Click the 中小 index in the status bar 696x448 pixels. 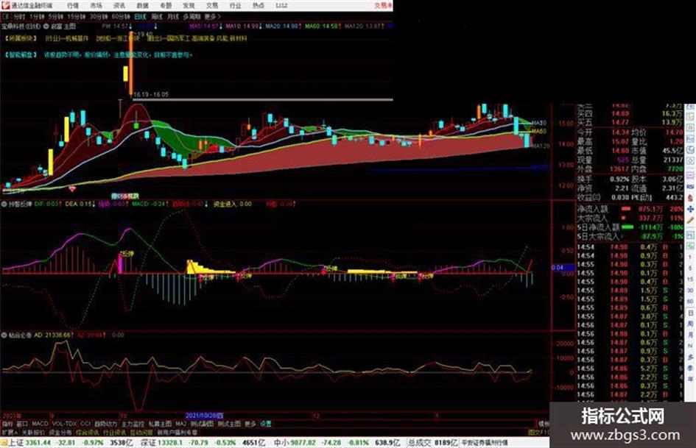coord(282,443)
